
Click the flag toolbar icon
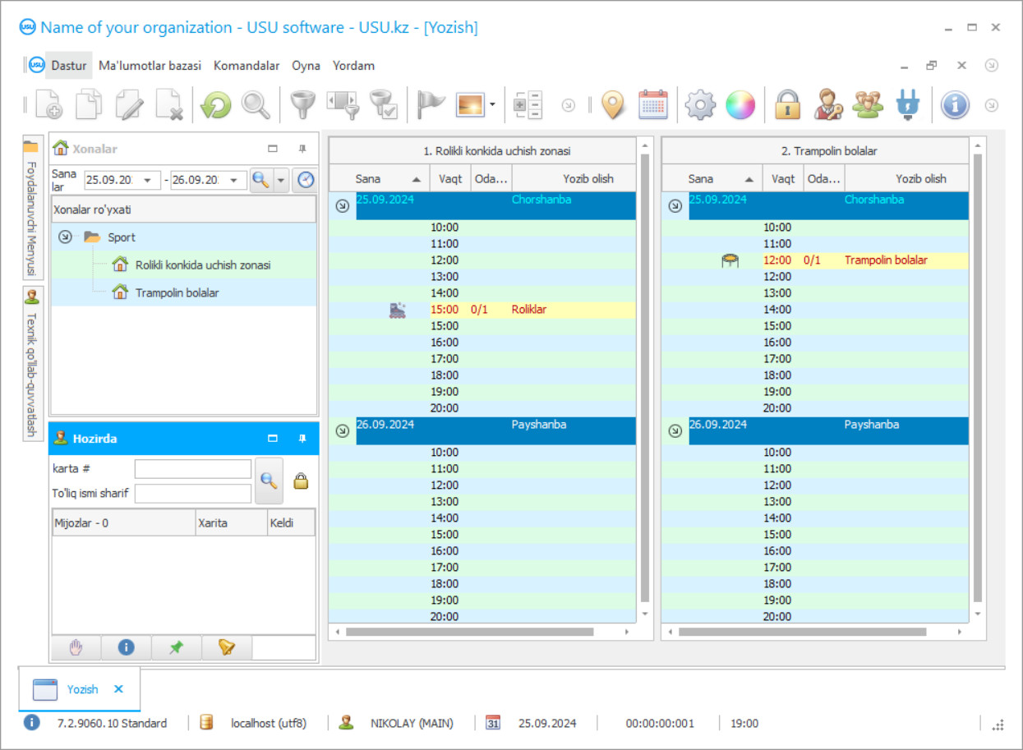[x=431, y=105]
